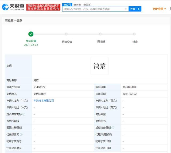Open the VIP会员 dropdown menu

click(x=159, y=9)
